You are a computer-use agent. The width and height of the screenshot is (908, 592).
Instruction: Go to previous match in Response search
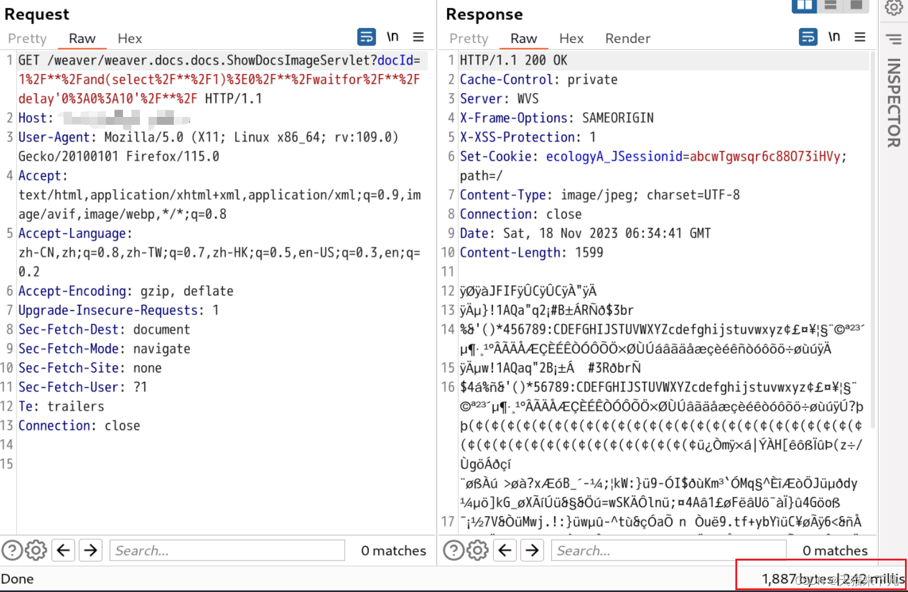pyautogui.click(x=505, y=550)
